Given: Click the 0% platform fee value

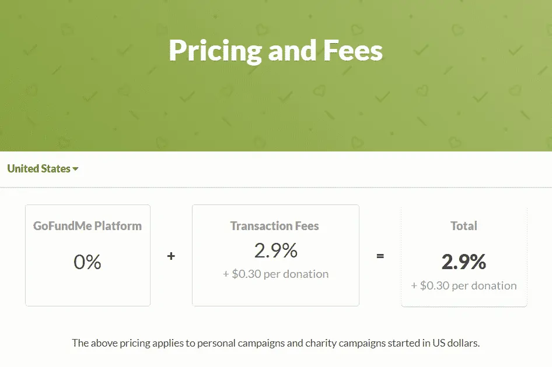Looking at the screenshot, I should point(88,263).
